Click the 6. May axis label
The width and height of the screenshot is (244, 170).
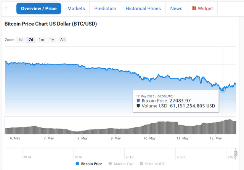pos(15,138)
